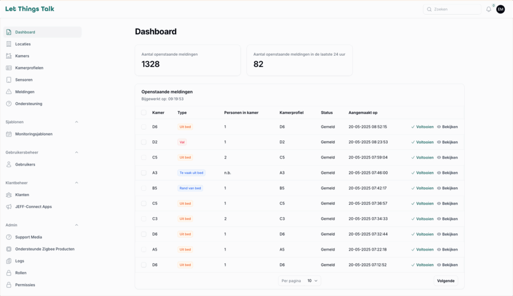
Task: Open notifications bell icon
Action: [488, 9]
